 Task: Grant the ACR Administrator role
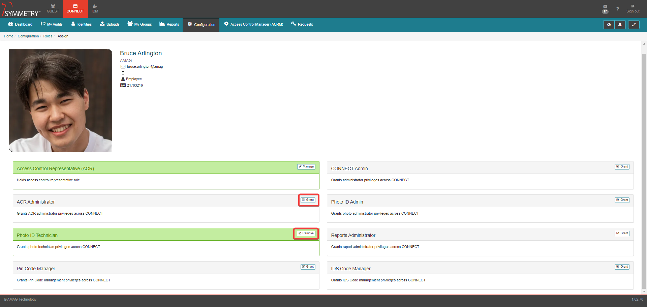[308, 200]
